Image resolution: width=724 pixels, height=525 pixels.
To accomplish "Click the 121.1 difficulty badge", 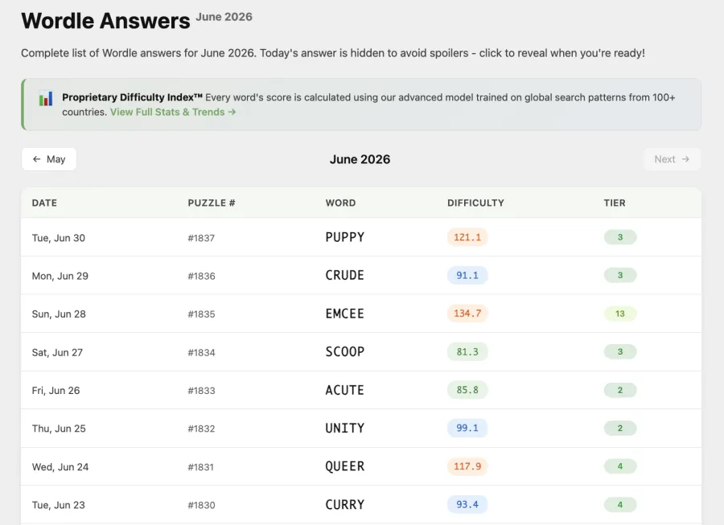I will (467, 237).
